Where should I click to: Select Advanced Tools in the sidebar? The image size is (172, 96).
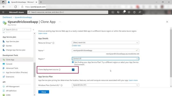click(12, 68)
